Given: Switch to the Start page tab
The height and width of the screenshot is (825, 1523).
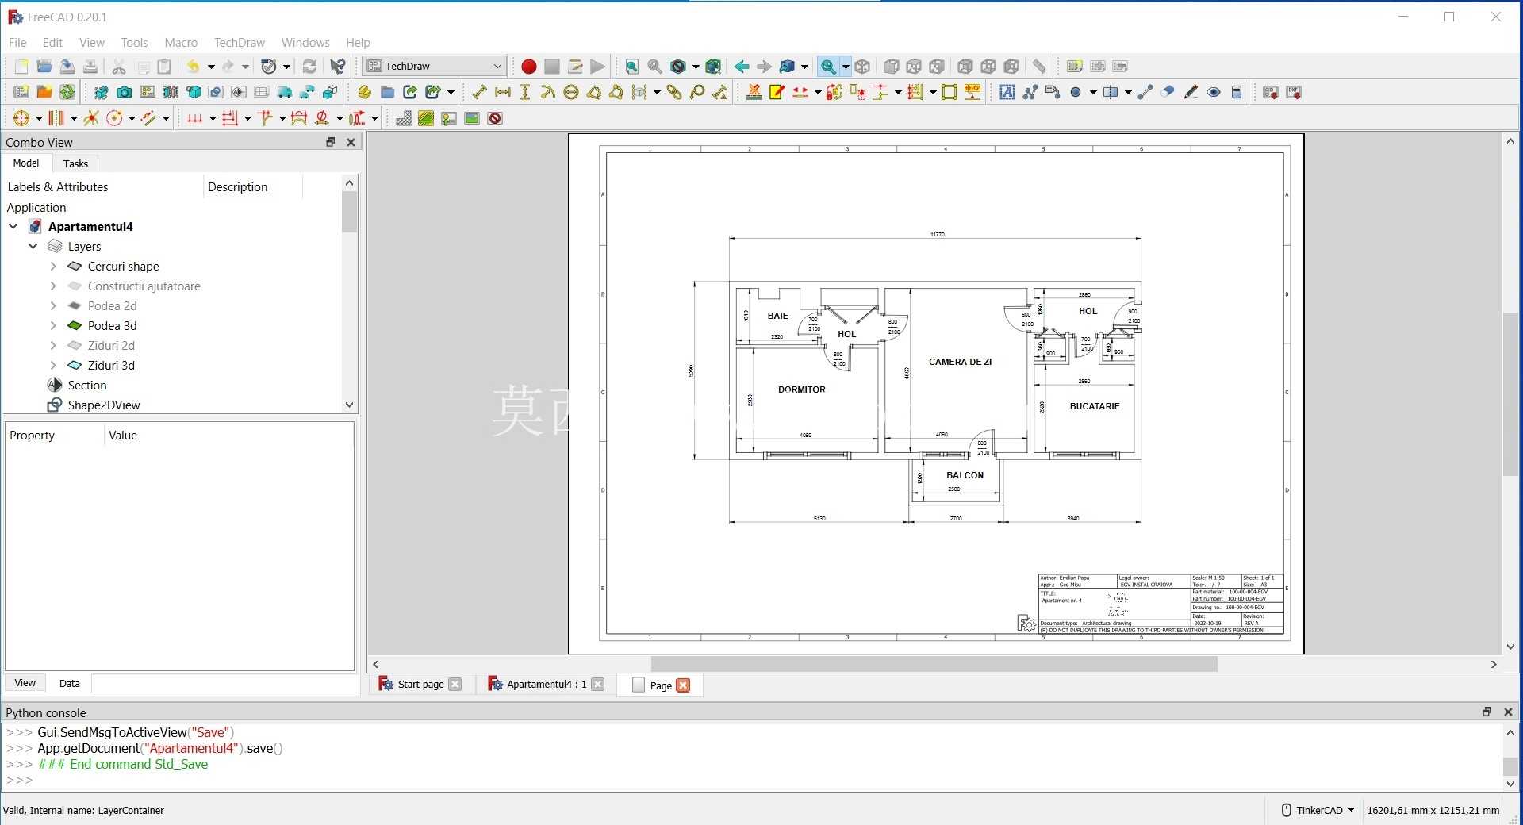Looking at the screenshot, I should 420,684.
